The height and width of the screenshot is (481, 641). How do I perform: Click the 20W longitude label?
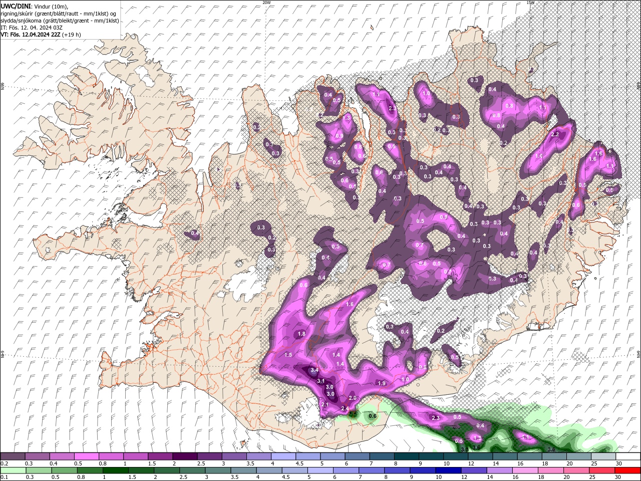[x=266, y=3]
